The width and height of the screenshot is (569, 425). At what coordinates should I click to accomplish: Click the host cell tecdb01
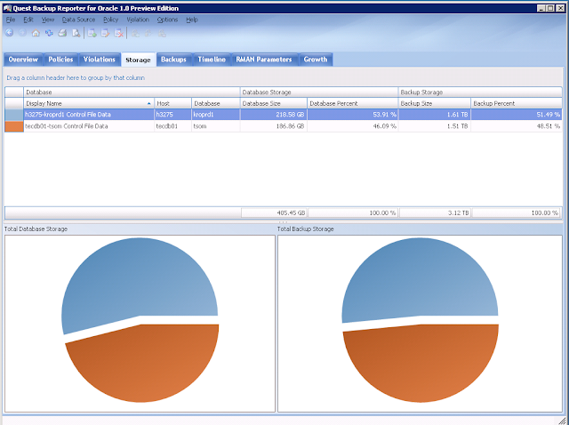(172, 126)
